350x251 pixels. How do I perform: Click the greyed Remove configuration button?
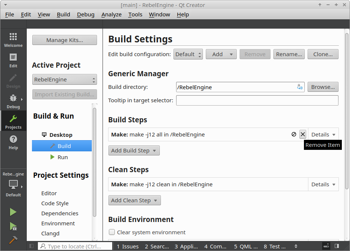coord(255,54)
